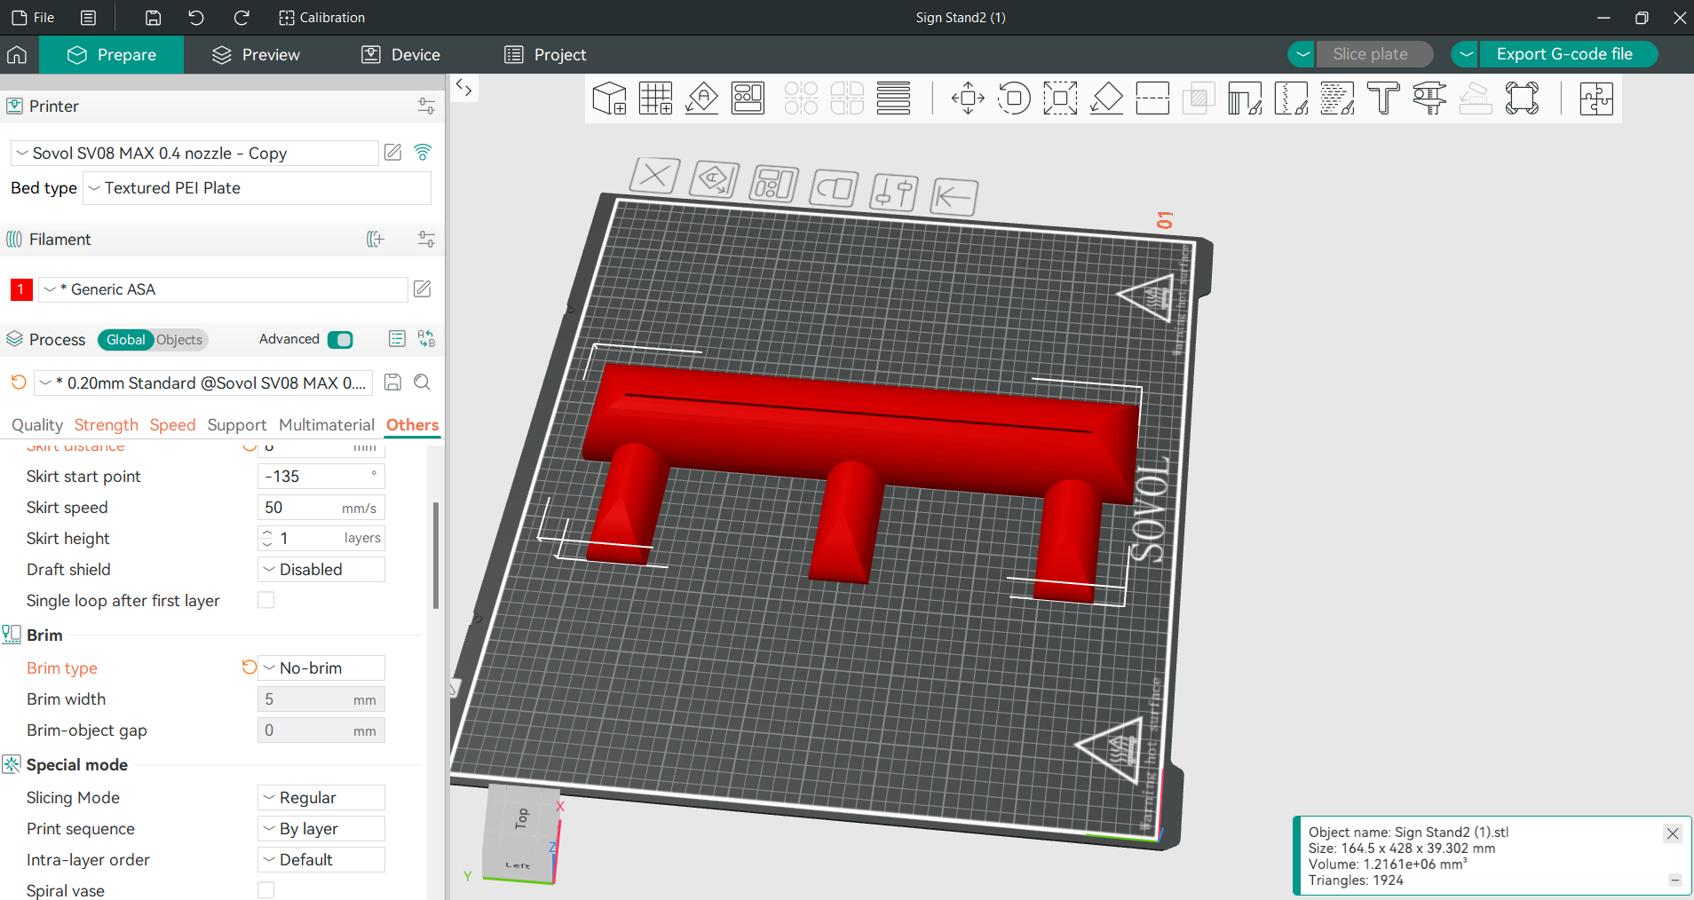Open the Bed type dropdown
This screenshot has width=1694, height=900.
click(257, 188)
